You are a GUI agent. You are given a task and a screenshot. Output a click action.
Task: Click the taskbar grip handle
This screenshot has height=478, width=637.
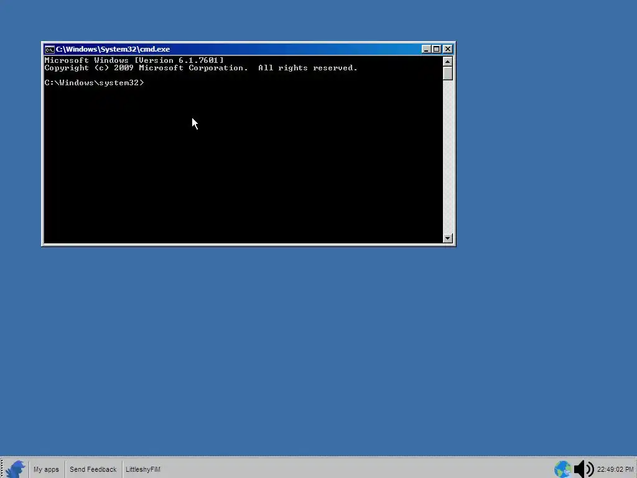(2, 469)
